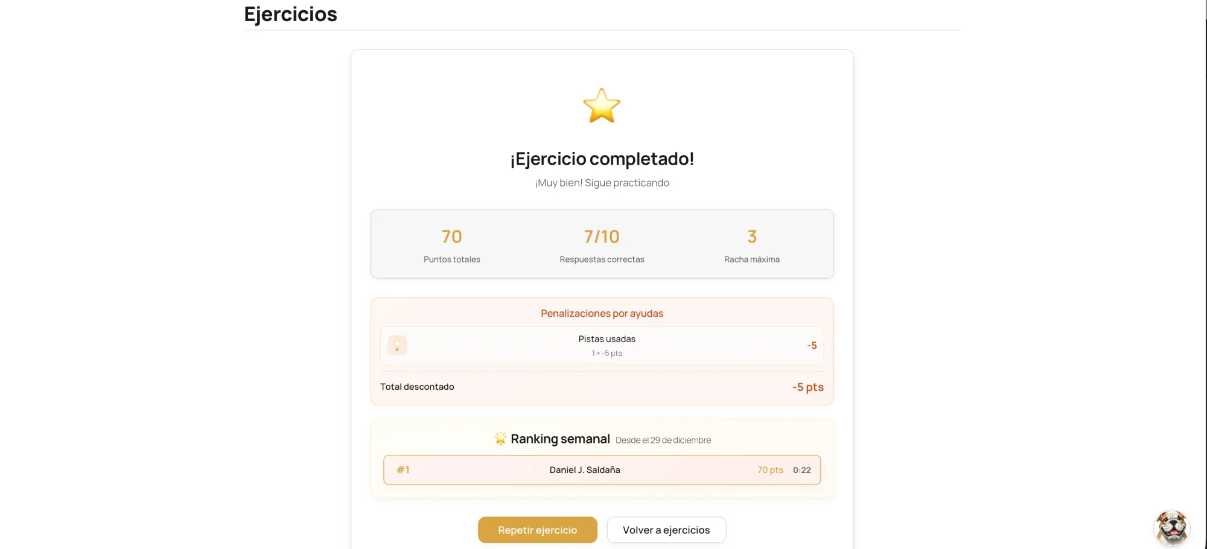Click the Ranking semanal heading text
This screenshot has width=1207, height=549.
560,439
